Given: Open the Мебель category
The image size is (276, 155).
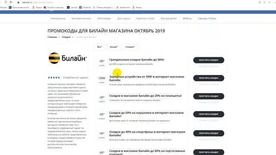Looking at the screenshot, I should click(x=187, y=19).
